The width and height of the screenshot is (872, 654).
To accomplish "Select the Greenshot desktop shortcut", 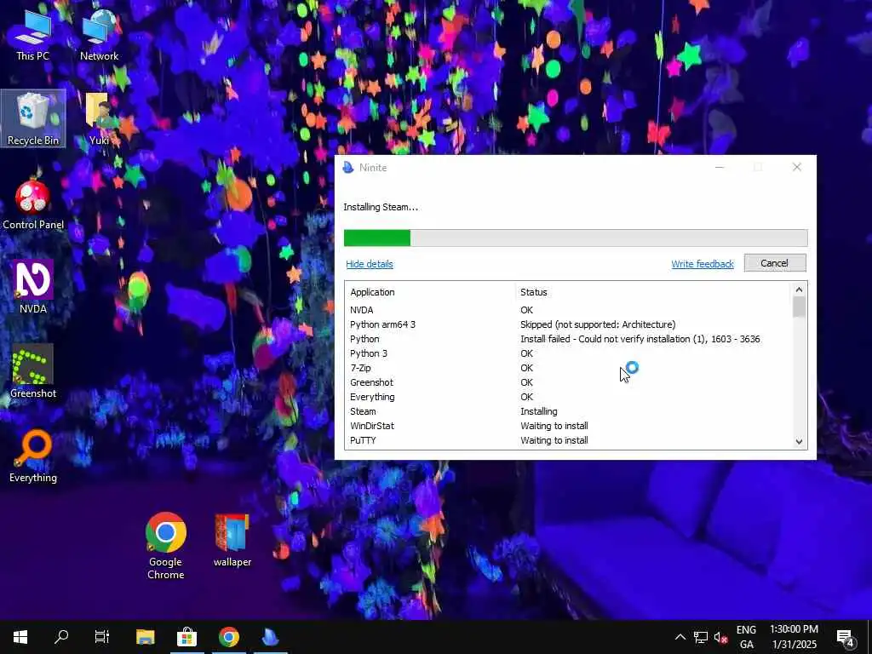I will [x=33, y=371].
